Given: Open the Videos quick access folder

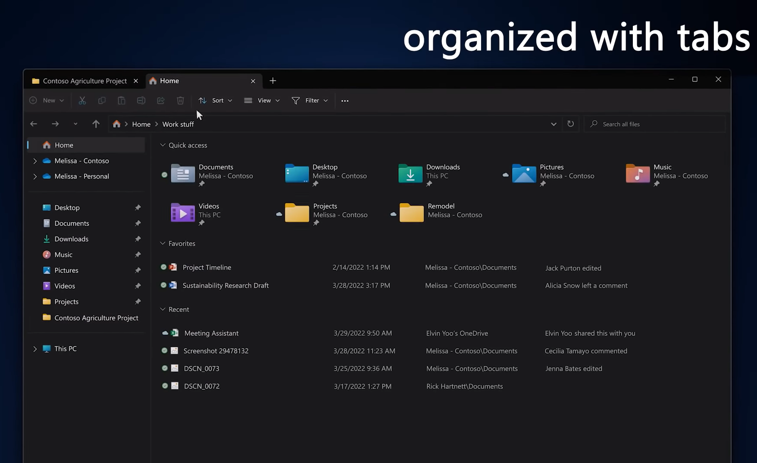Looking at the screenshot, I should coord(196,213).
